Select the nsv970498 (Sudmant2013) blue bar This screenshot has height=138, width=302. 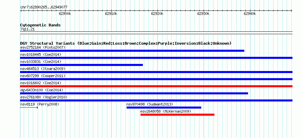[164, 108]
